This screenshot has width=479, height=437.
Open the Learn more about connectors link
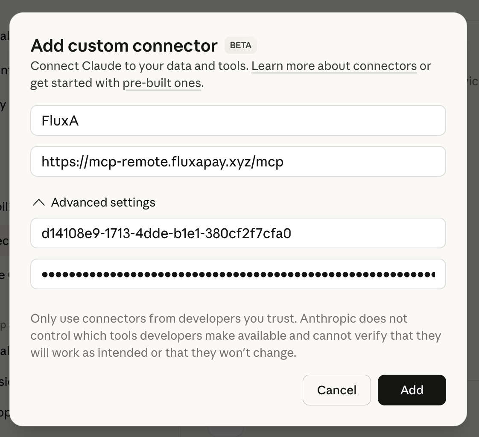click(x=334, y=66)
